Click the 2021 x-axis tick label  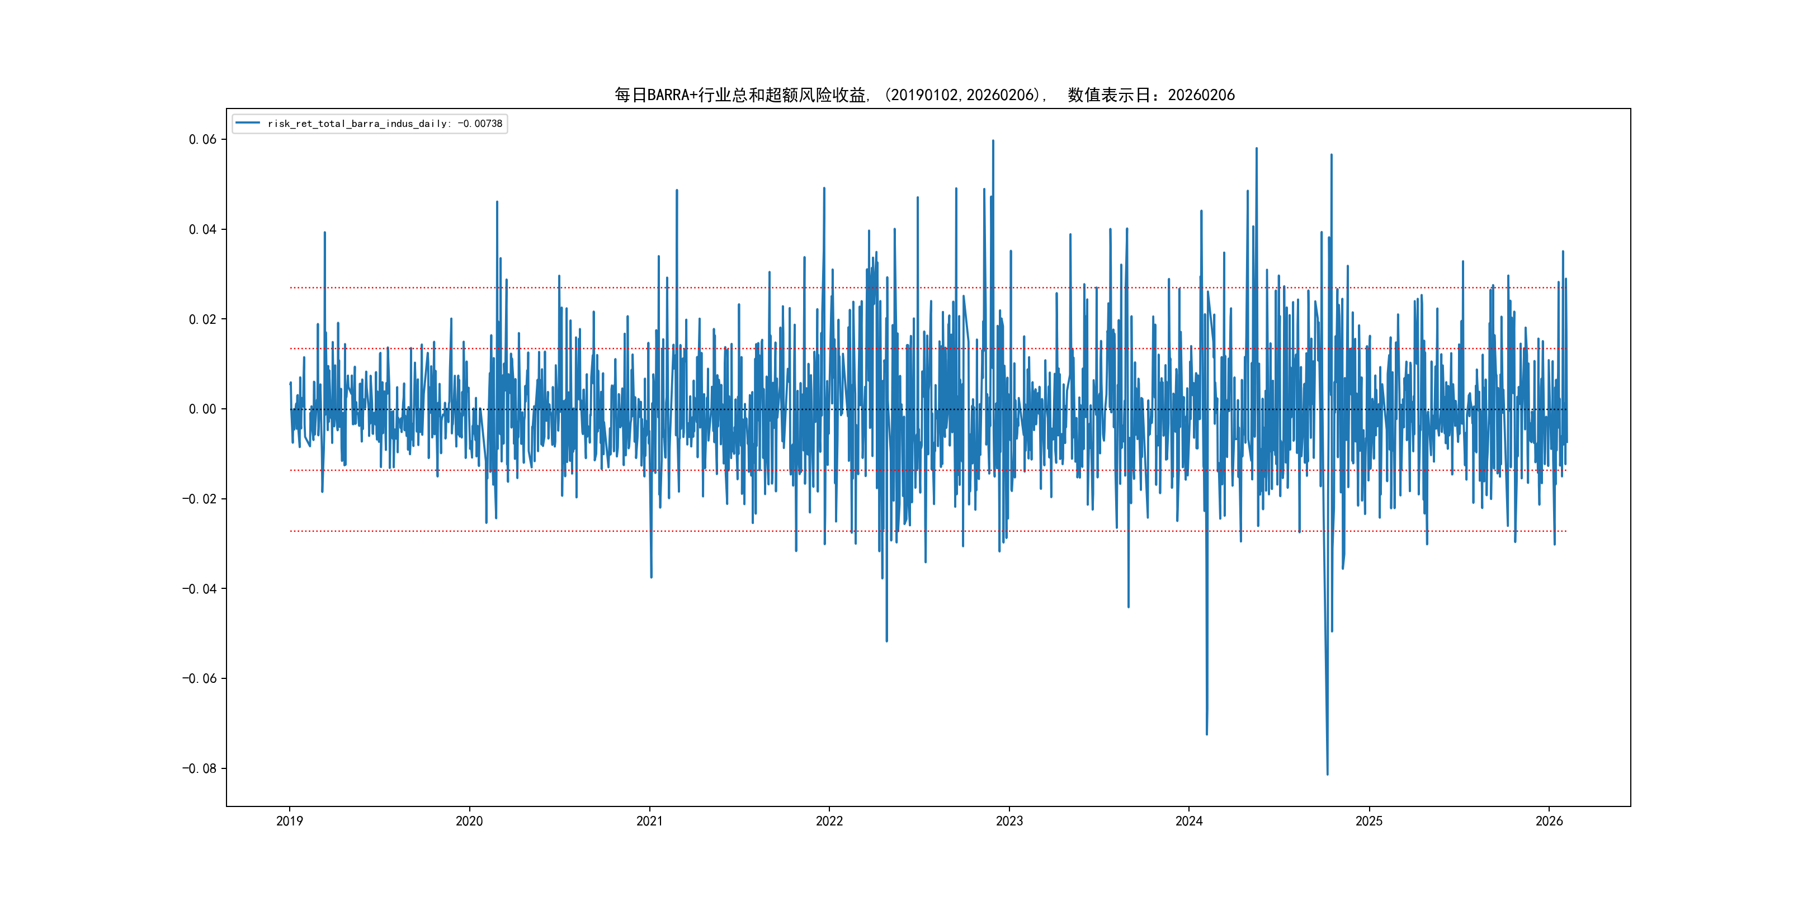click(649, 821)
